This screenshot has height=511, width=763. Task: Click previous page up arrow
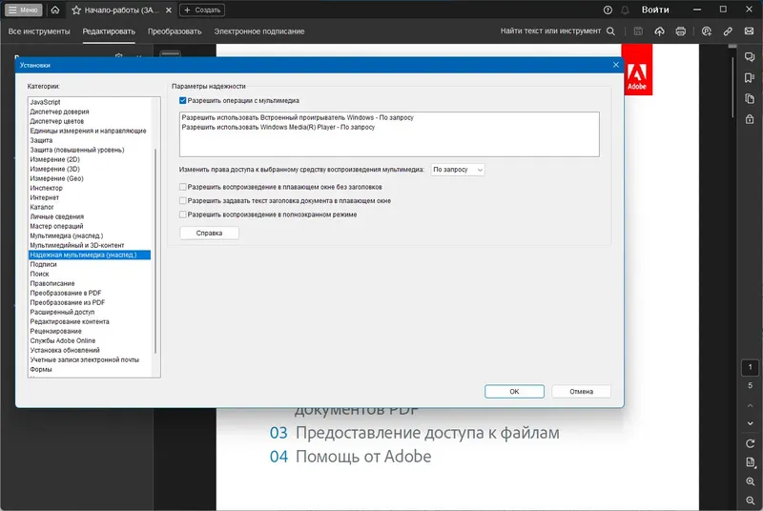[x=750, y=405]
